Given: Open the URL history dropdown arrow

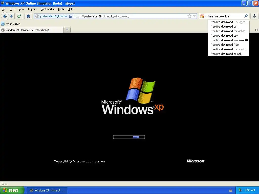Looking at the screenshot, I should click(x=195, y=16).
